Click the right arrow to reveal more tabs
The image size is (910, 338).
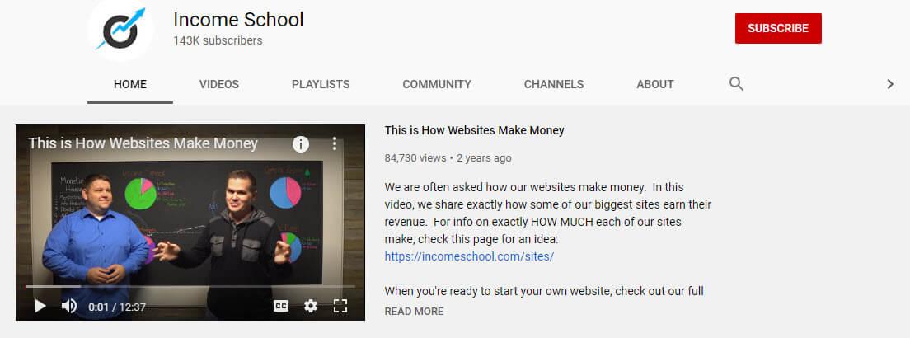pos(889,84)
